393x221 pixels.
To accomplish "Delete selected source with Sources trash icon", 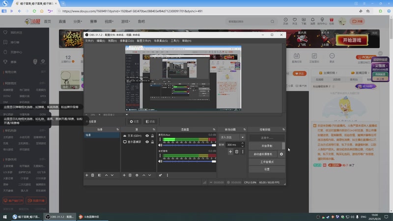I will (x=130, y=175).
